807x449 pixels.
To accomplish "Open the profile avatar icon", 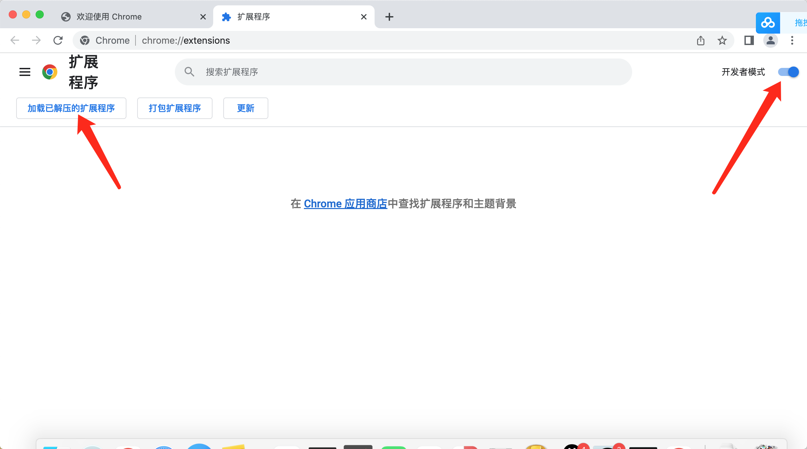I will click(770, 40).
